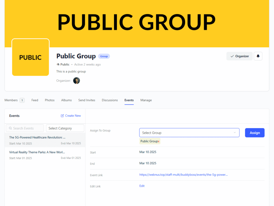Image resolution: width=274 pixels, height=206 pixels.
Task: Open the webnus.top event link
Action: 183,175
